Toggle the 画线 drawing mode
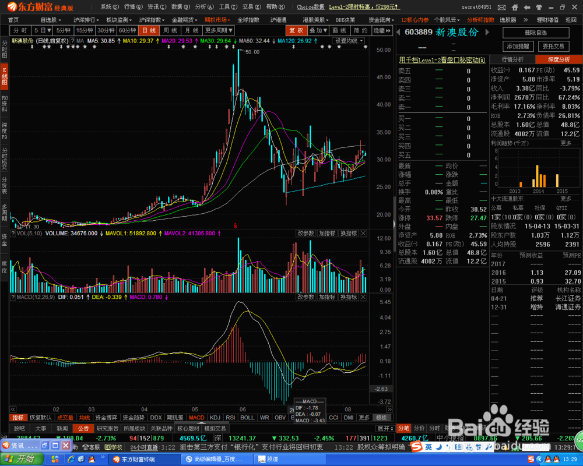 339,30
